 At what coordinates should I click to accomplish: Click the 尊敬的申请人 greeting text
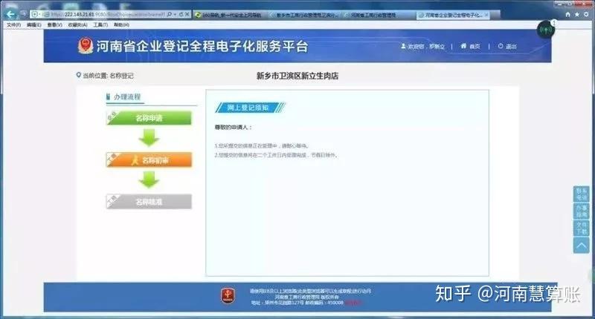233,128
